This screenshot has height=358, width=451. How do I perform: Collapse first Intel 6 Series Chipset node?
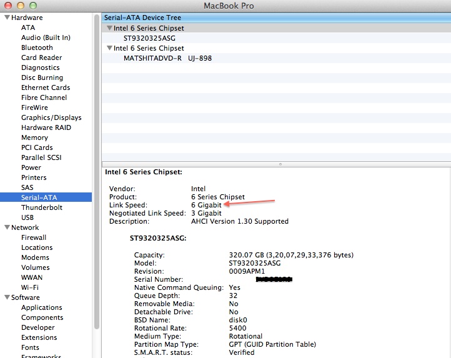(109, 28)
